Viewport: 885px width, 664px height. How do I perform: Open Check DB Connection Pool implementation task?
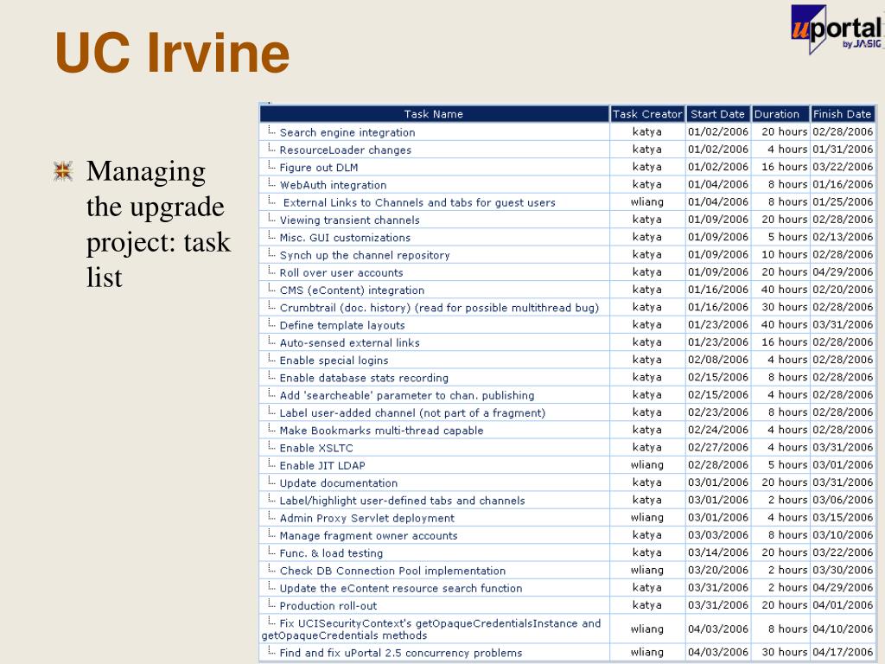click(x=393, y=570)
